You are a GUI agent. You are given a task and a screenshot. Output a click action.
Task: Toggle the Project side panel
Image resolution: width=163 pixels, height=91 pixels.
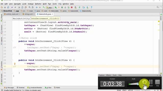[2, 18]
